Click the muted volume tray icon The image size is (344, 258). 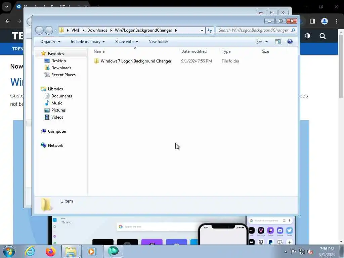point(310,252)
